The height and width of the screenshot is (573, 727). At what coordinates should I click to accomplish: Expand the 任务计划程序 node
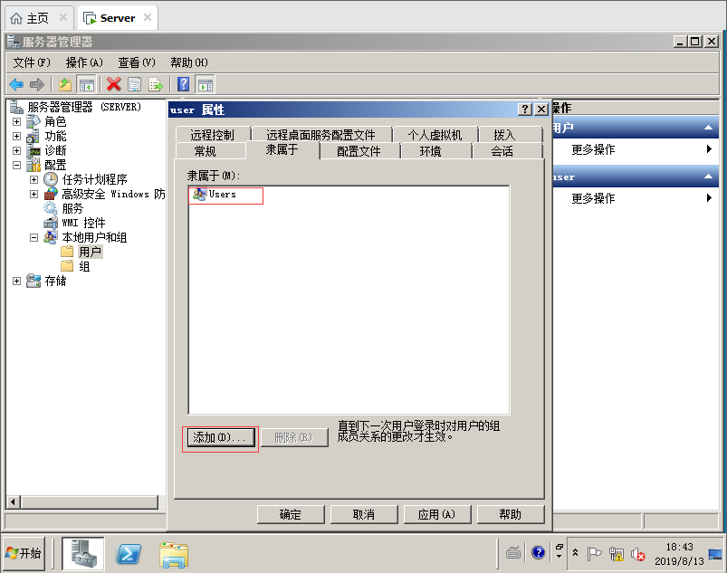click(x=33, y=179)
